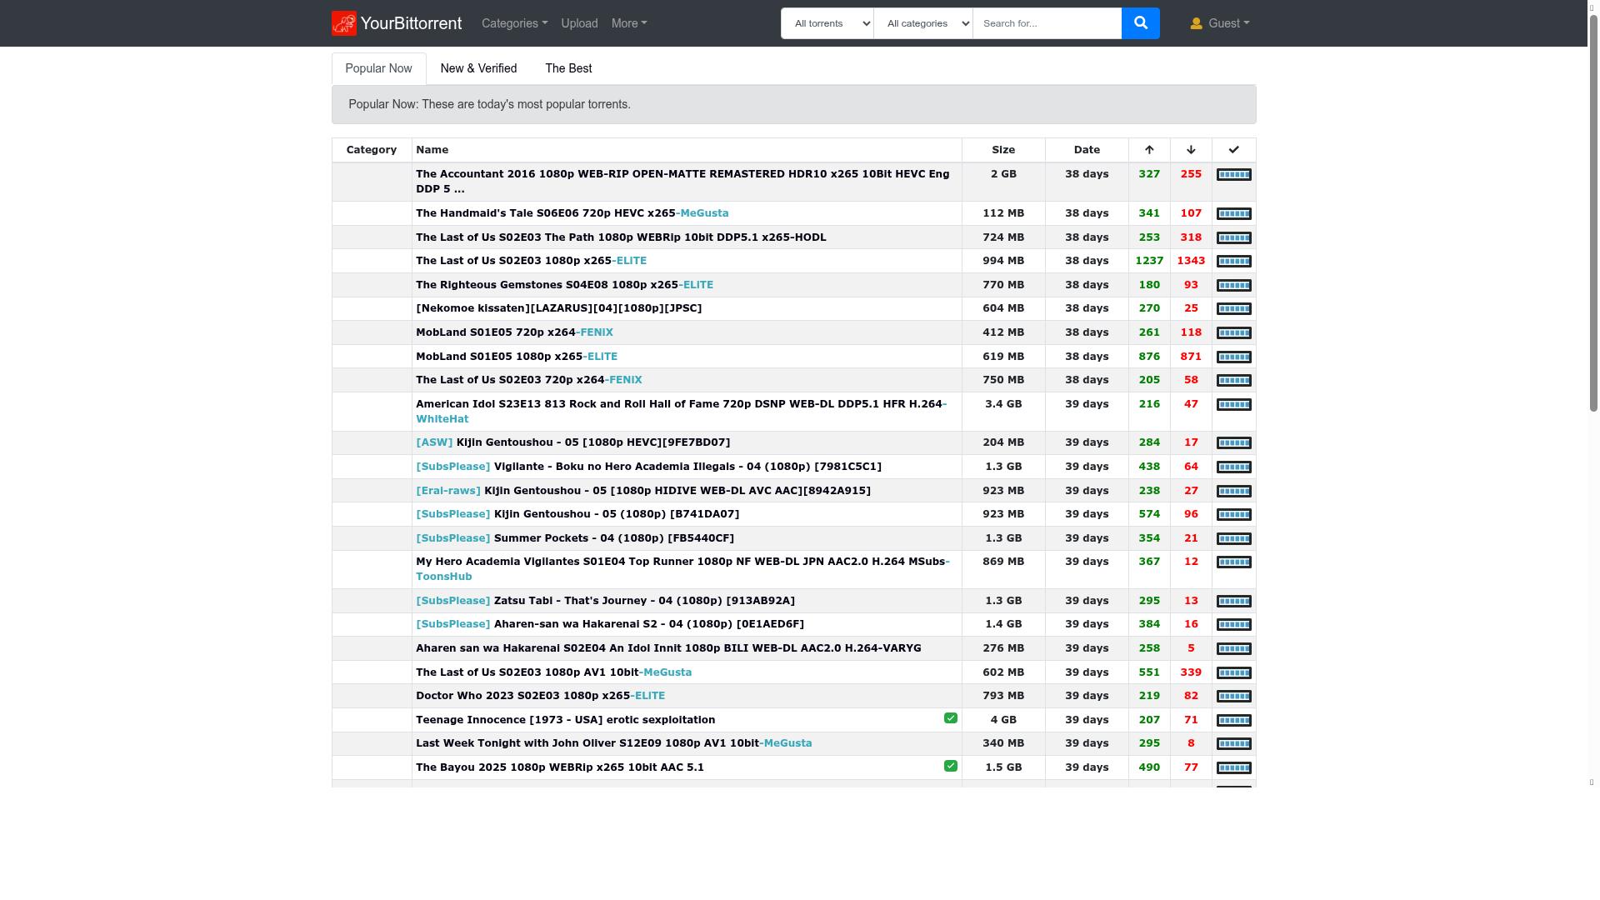
Task: Open the Upload page link
Action: 579,22
